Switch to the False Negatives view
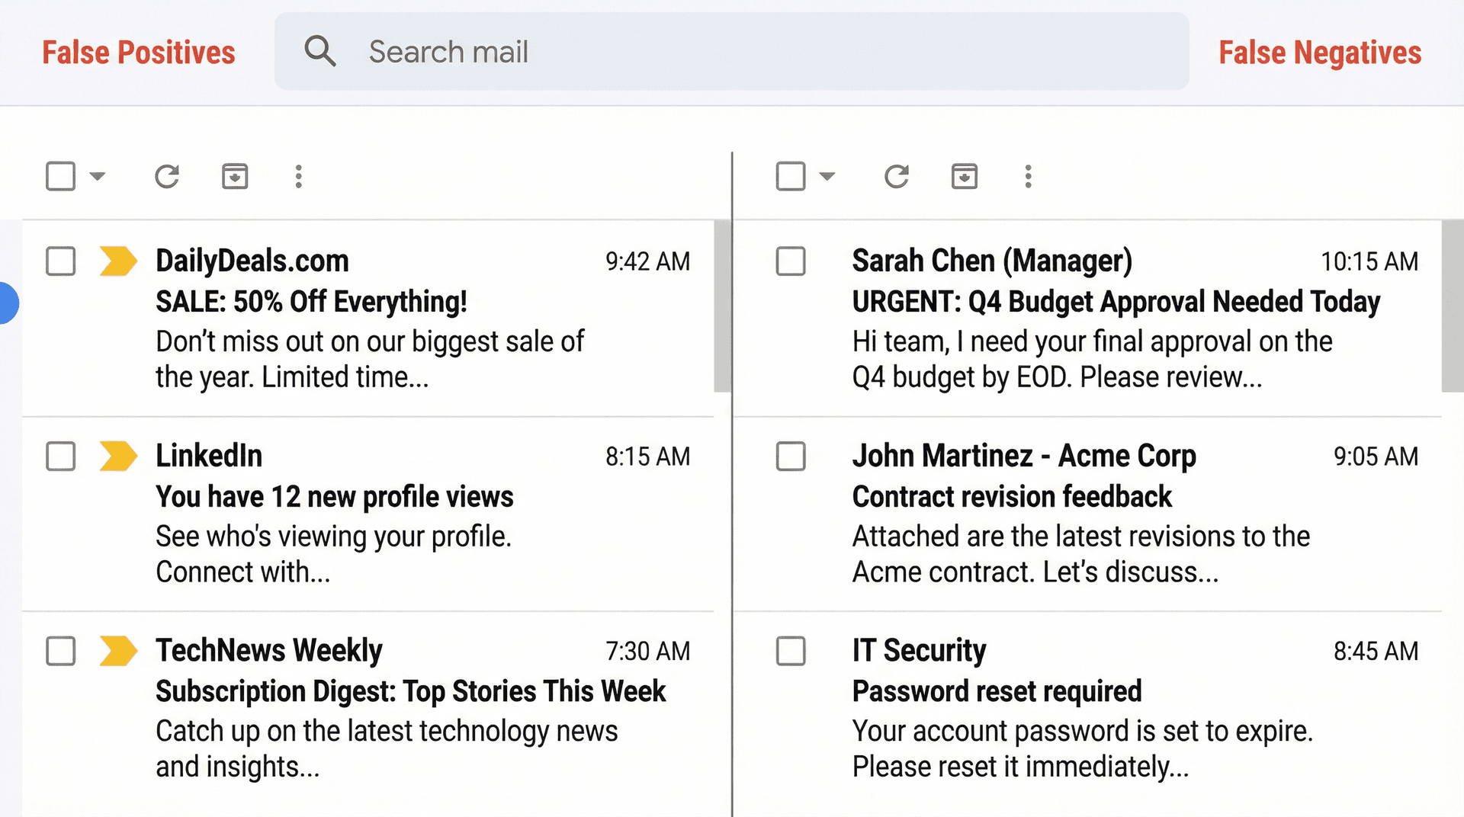The image size is (1464, 817). tap(1320, 52)
